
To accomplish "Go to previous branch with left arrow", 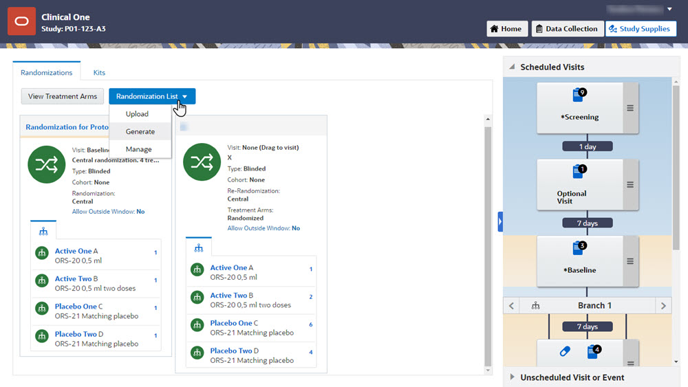I will tap(511, 305).
